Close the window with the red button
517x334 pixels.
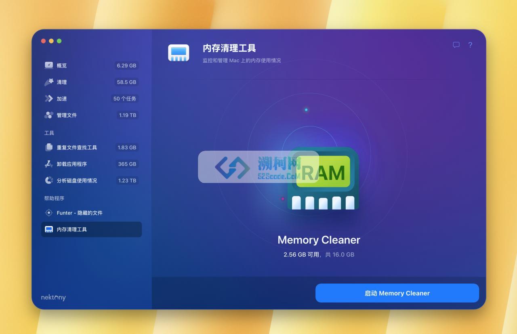click(x=43, y=41)
